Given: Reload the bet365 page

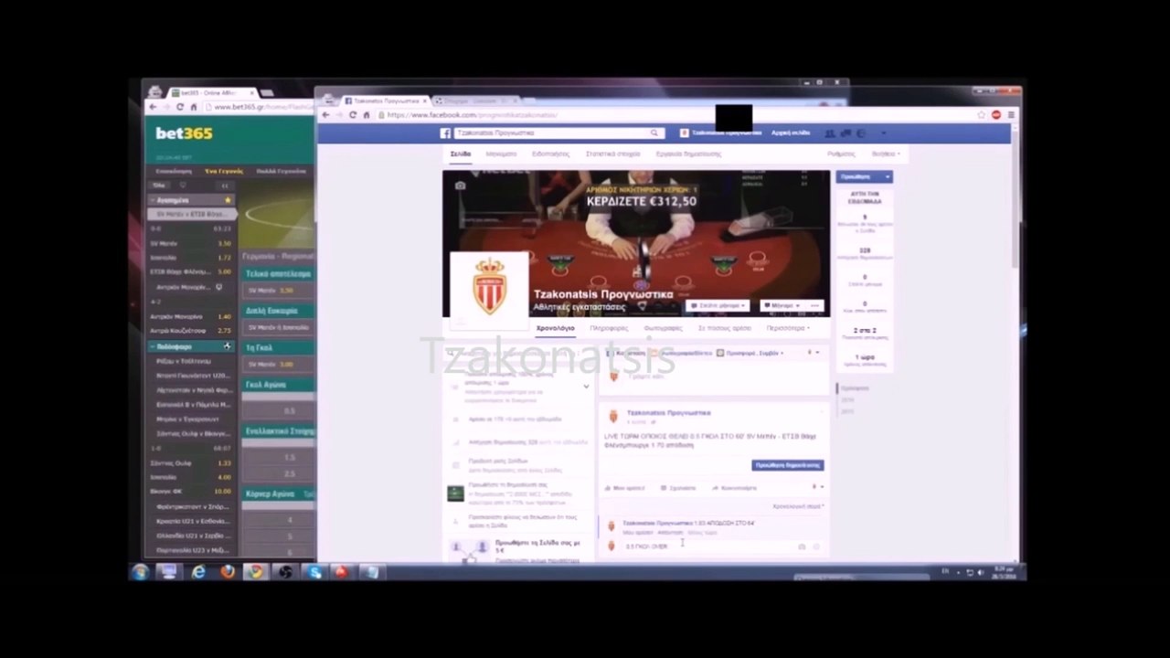Looking at the screenshot, I should (179, 107).
